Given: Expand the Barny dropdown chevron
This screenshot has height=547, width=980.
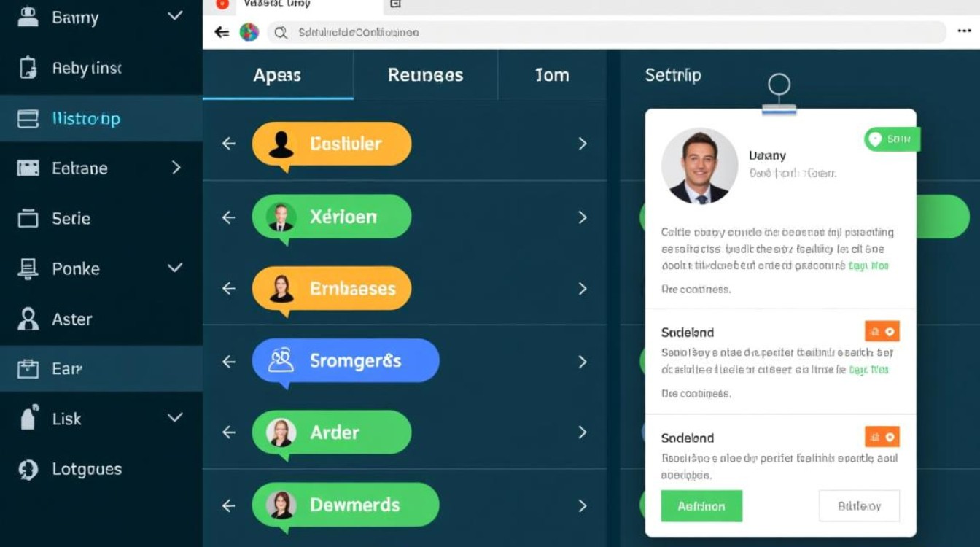Looking at the screenshot, I should point(175,16).
